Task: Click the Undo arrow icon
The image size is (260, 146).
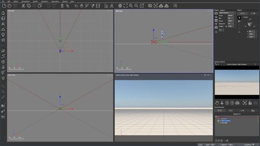Action: (x=48, y=6)
